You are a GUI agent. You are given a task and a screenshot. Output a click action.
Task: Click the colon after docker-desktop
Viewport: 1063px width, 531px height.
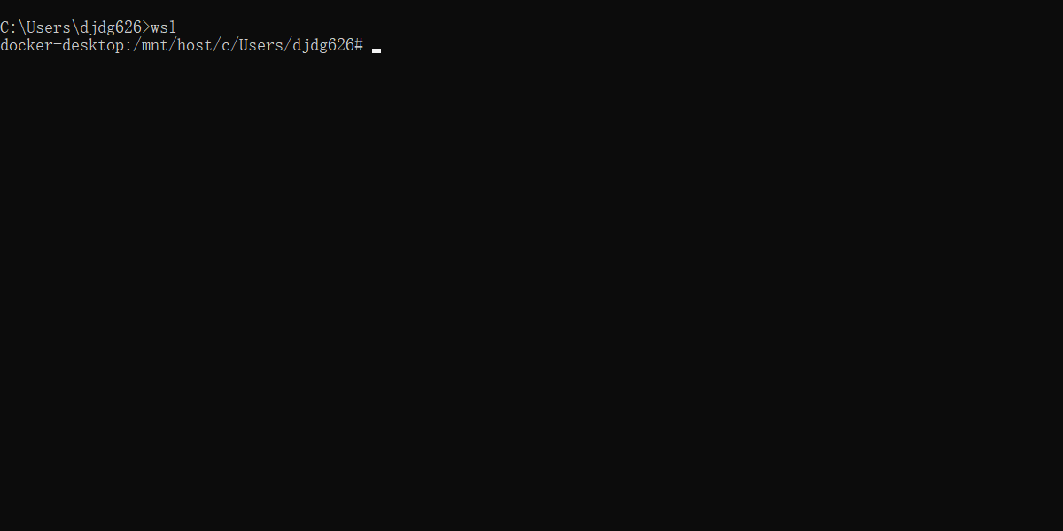click(128, 45)
